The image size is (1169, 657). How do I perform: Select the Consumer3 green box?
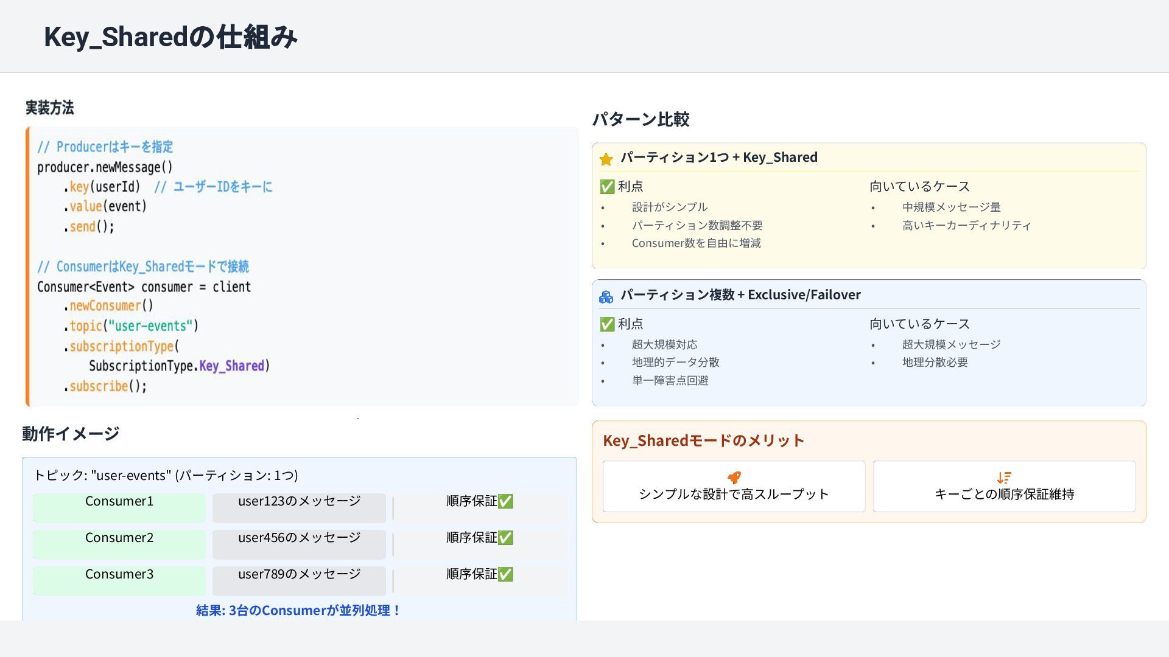point(119,580)
